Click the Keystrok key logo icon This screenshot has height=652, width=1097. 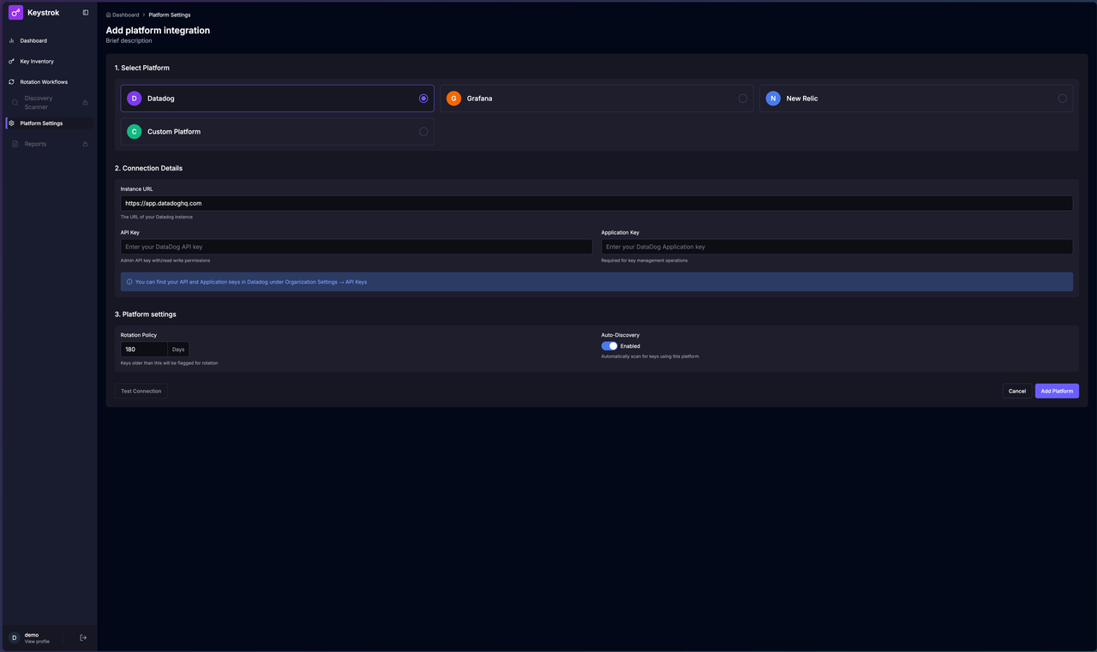point(15,13)
